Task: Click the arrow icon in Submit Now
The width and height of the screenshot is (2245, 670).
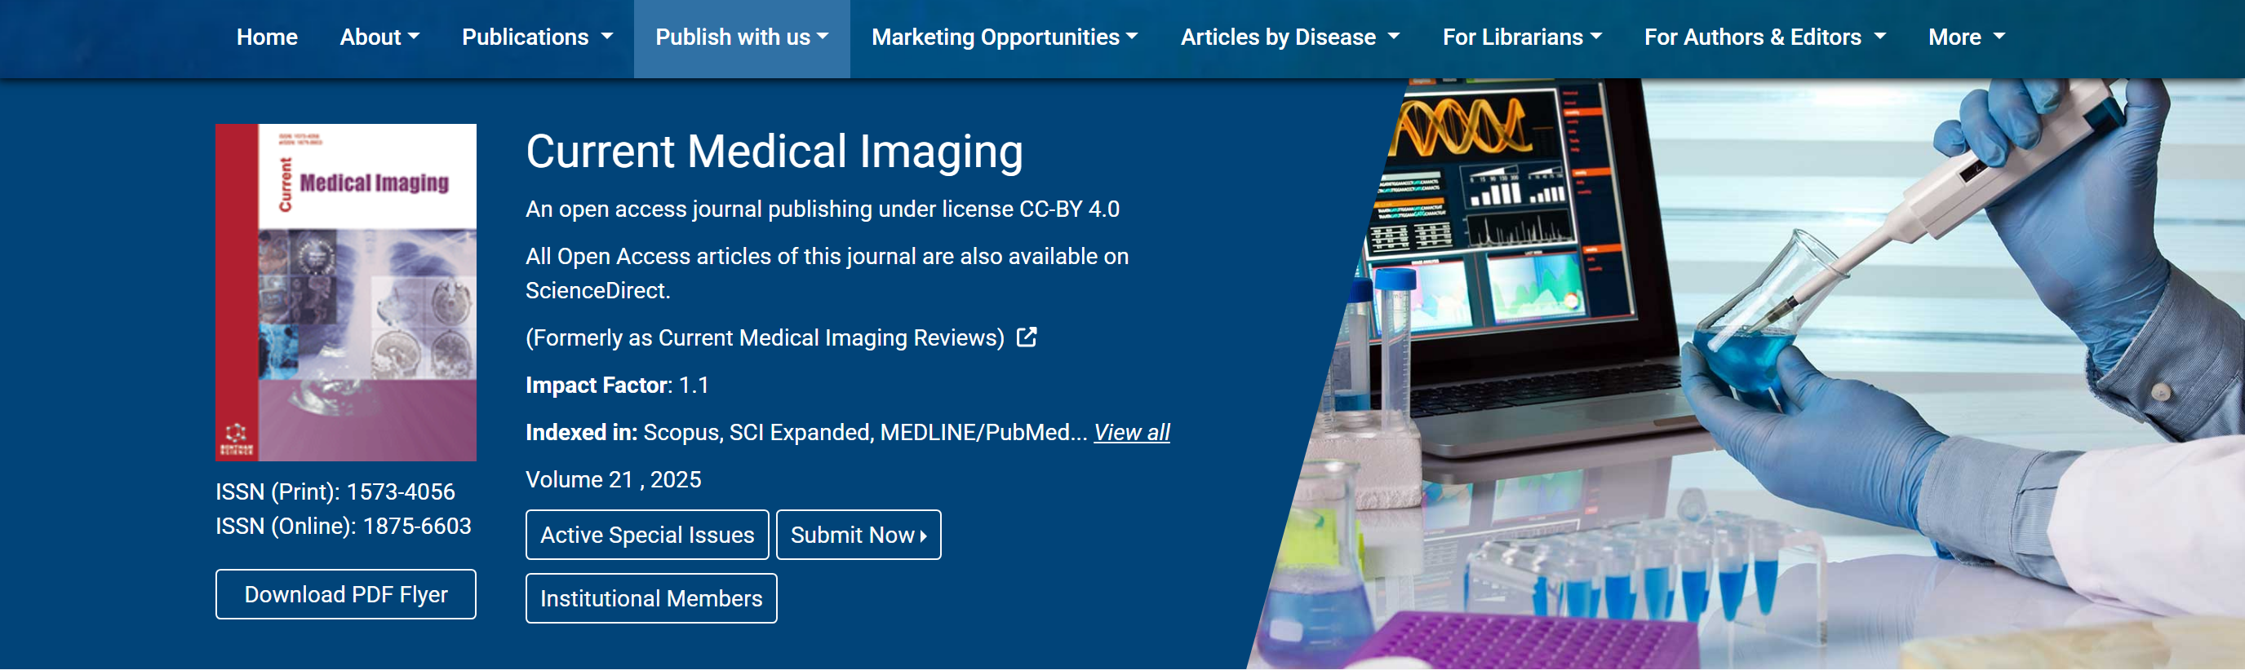Action: (x=924, y=536)
